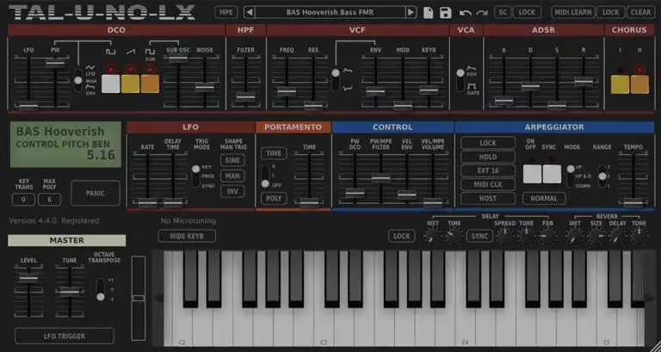
Task: Open the KEY TRANS value box
Action: point(23,200)
